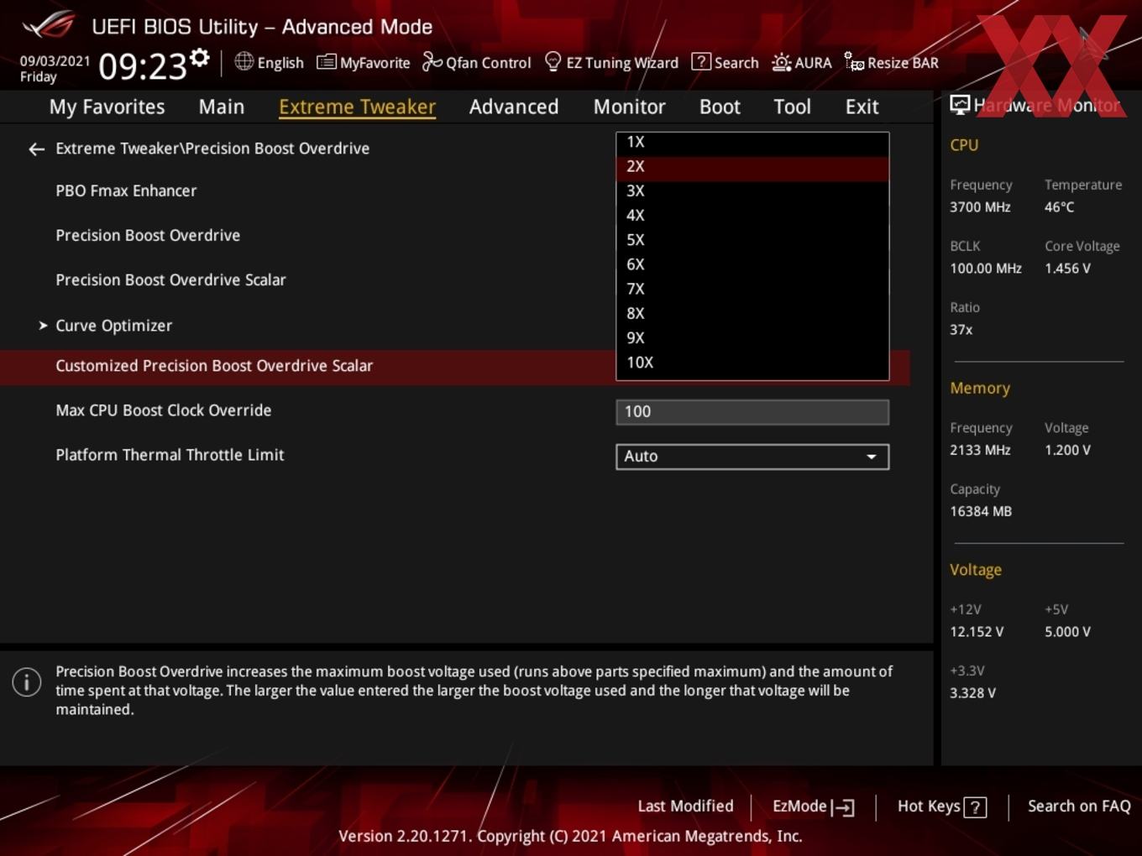This screenshot has width=1142, height=856.
Task: Switch to Monitor tab
Action: coord(629,107)
